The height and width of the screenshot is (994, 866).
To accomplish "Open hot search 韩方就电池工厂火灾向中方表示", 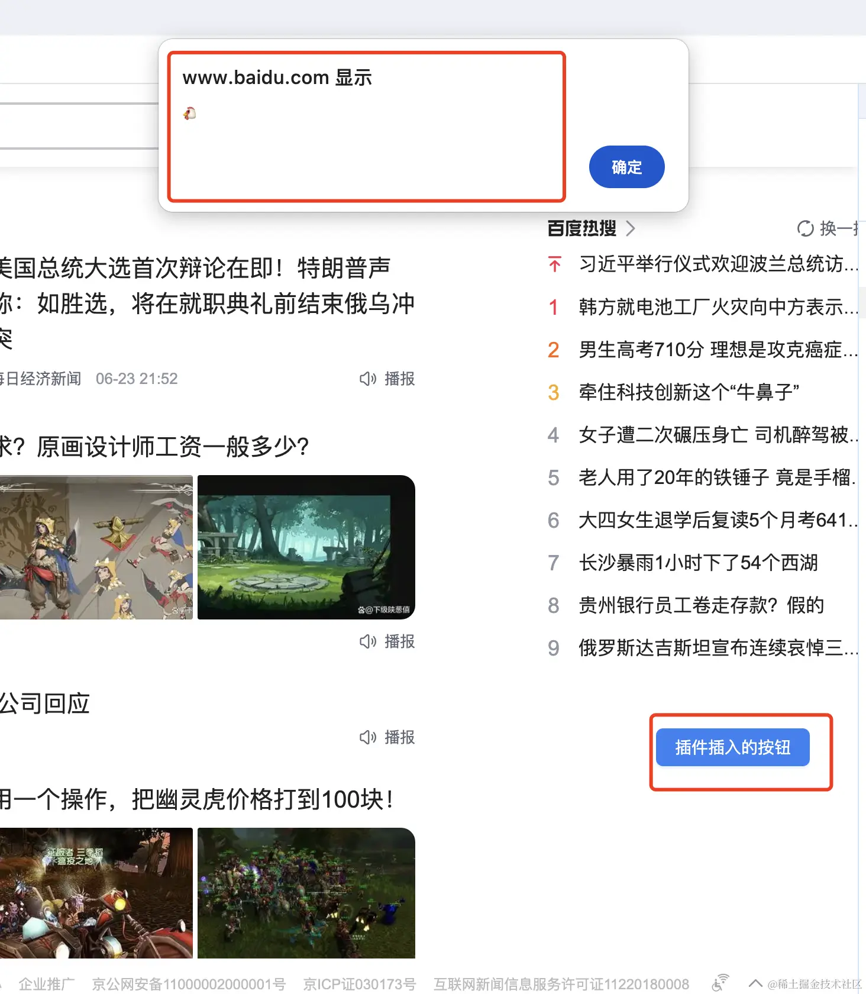I will point(718,306).
